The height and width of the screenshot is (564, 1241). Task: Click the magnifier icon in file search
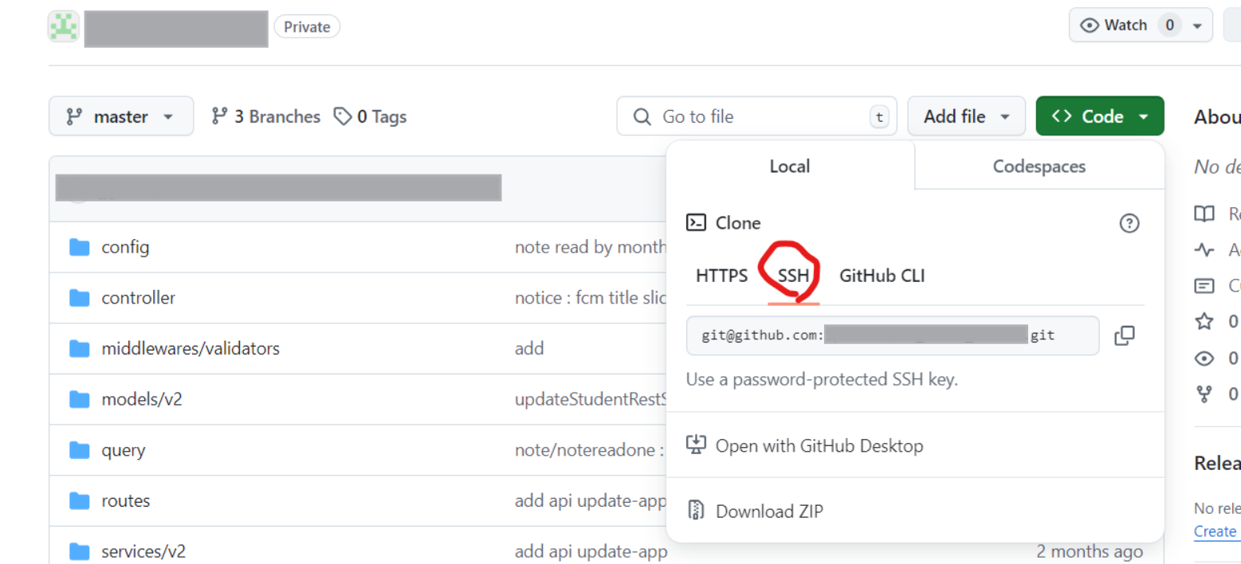[x=642, y=117]
